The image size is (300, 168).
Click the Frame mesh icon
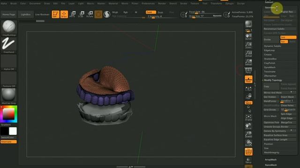[x=248, y=118]
